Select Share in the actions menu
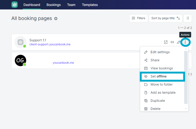Image resolution: width=196 pixels, height=129 pixels. coord(162,60)
